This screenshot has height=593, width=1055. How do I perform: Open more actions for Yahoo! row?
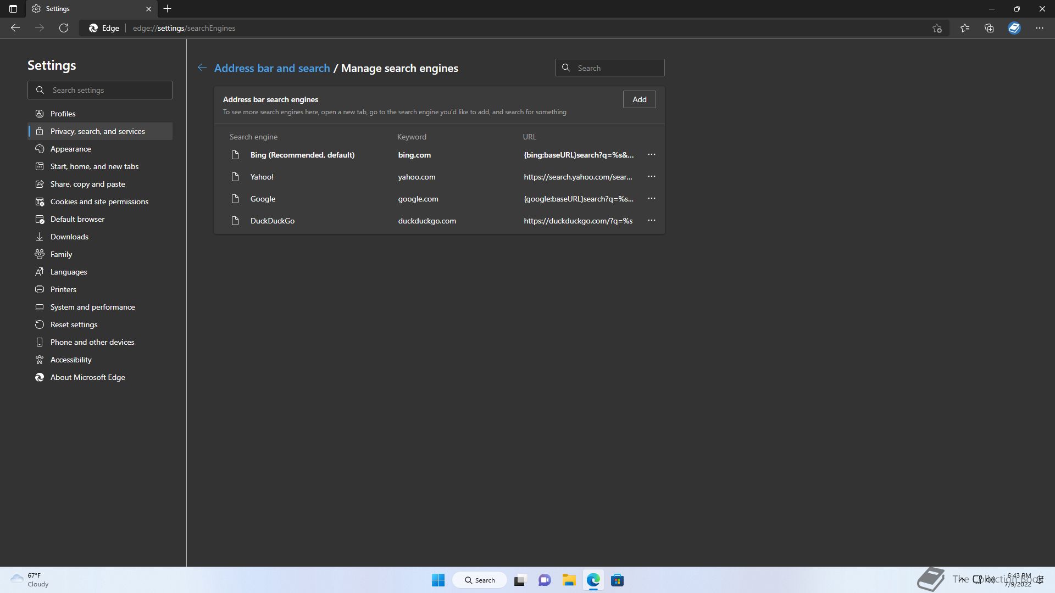[x=652, y=177]
